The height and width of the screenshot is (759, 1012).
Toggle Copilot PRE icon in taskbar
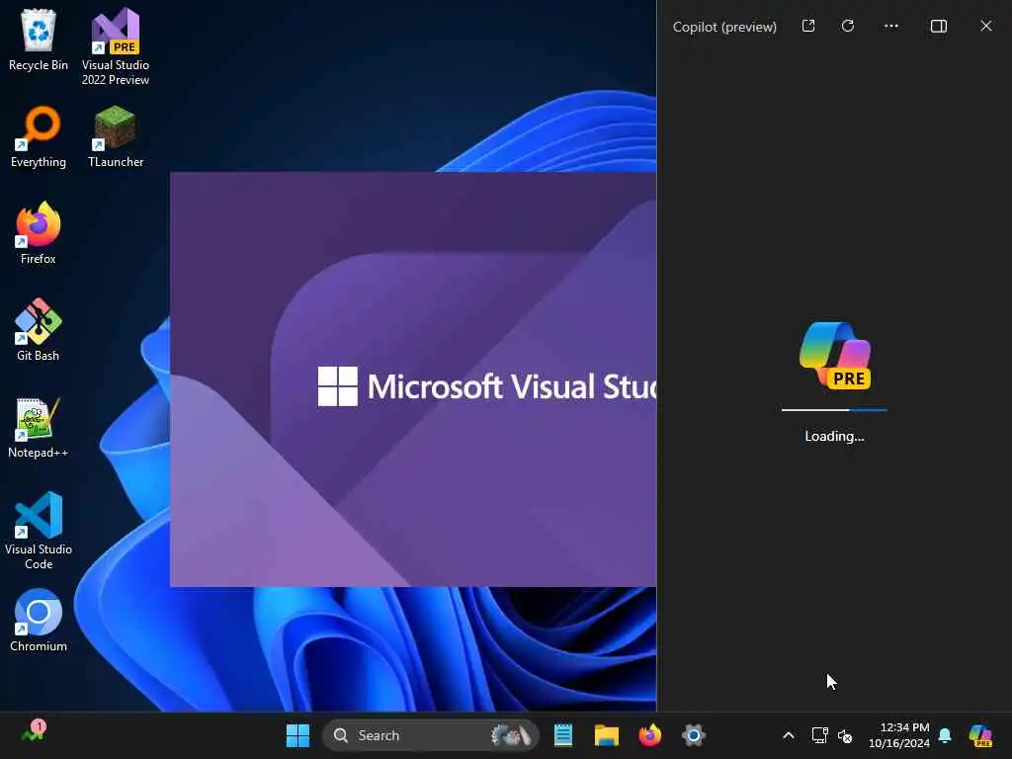(980, 735)
